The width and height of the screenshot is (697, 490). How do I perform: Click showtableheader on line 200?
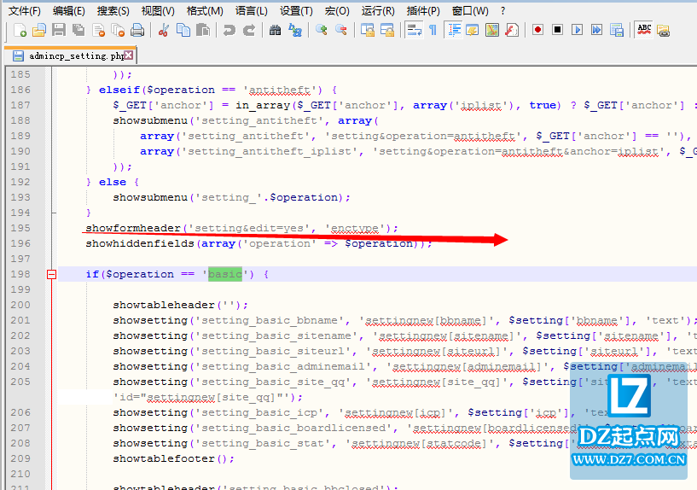pos(164,305)
